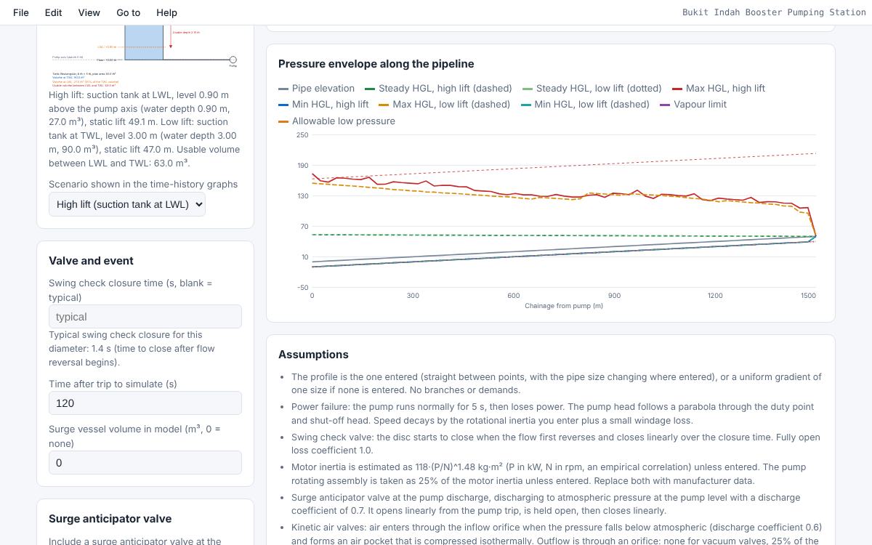Open the Help menu
The height and width of the screenshot is (545, 872).
(x=166, y=12)
